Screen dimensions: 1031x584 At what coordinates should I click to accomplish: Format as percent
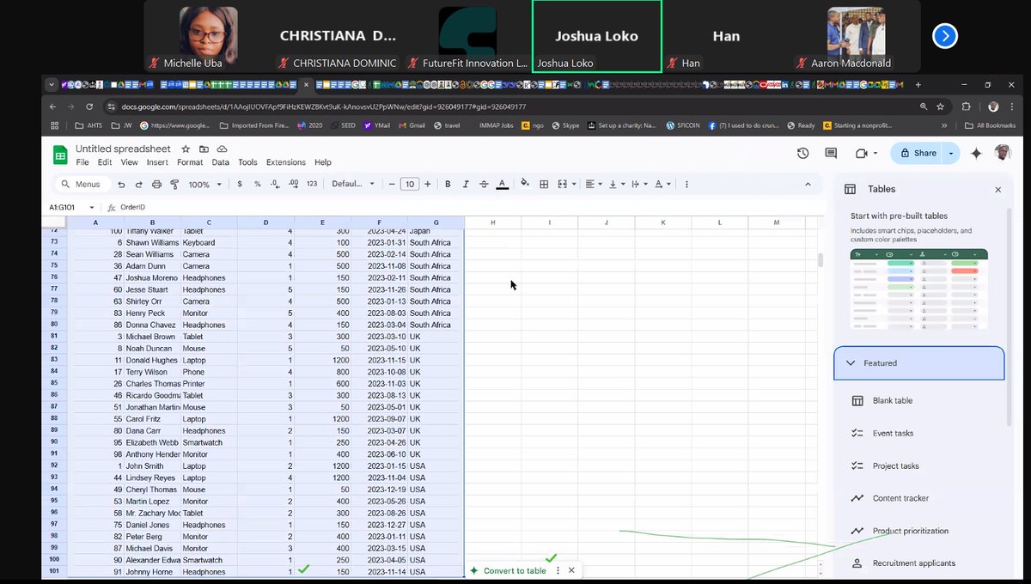click(258, 184)
